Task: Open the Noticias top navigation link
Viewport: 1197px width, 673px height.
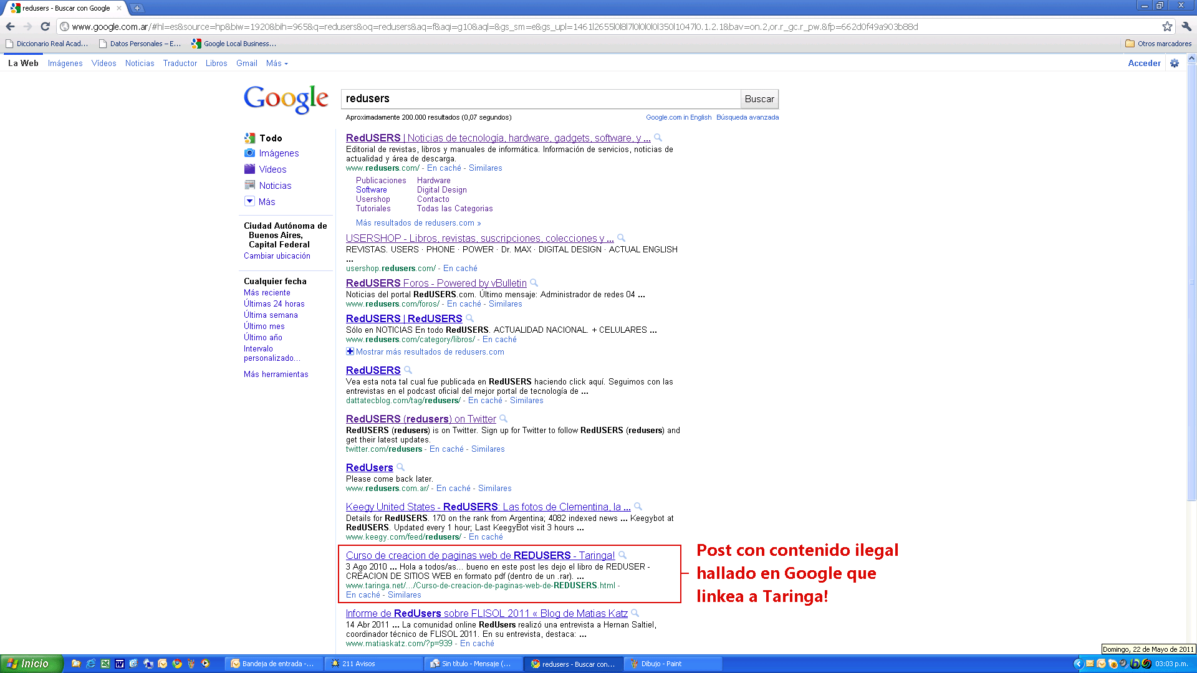Action: click(140, 63)
